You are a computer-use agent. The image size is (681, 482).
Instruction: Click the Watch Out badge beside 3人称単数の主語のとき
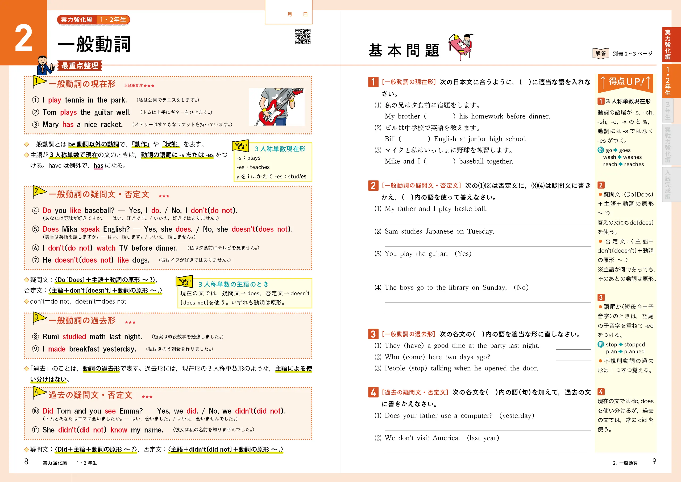click(x=184, y=281)
